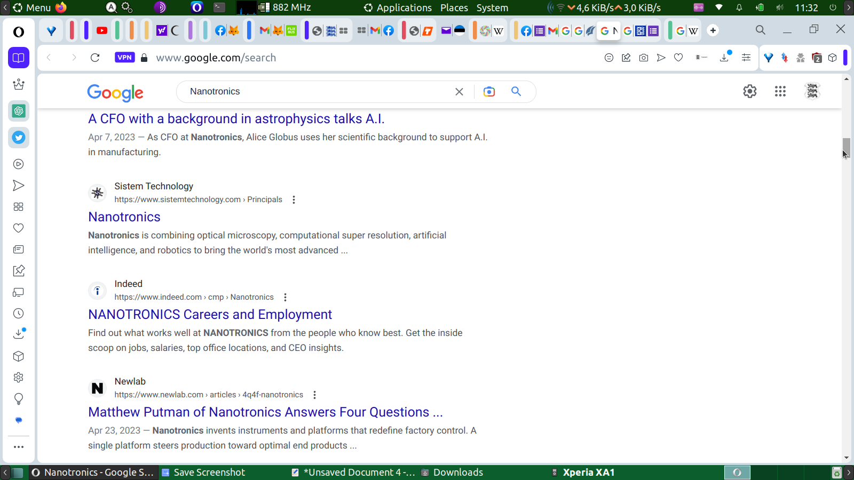Launch Terminal from the top panel

pos(219,7)
